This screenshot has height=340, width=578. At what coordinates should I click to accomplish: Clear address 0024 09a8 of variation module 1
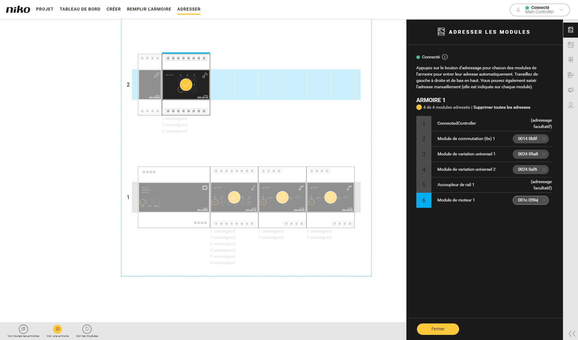click(x=544, y=154)
